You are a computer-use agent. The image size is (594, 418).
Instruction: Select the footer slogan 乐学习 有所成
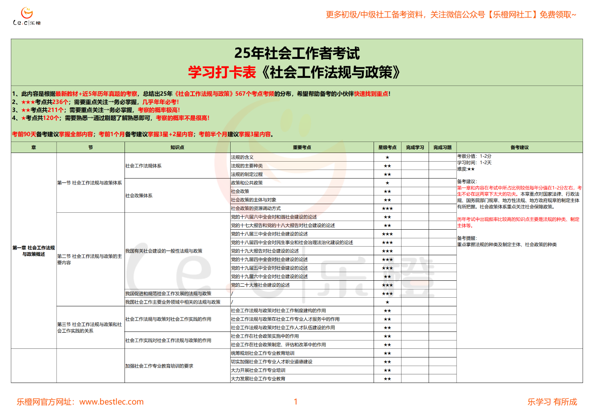(x=552, y=402)
